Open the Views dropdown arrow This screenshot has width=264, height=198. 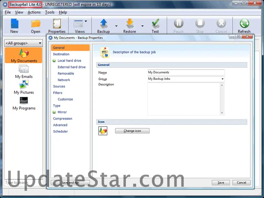86,21
